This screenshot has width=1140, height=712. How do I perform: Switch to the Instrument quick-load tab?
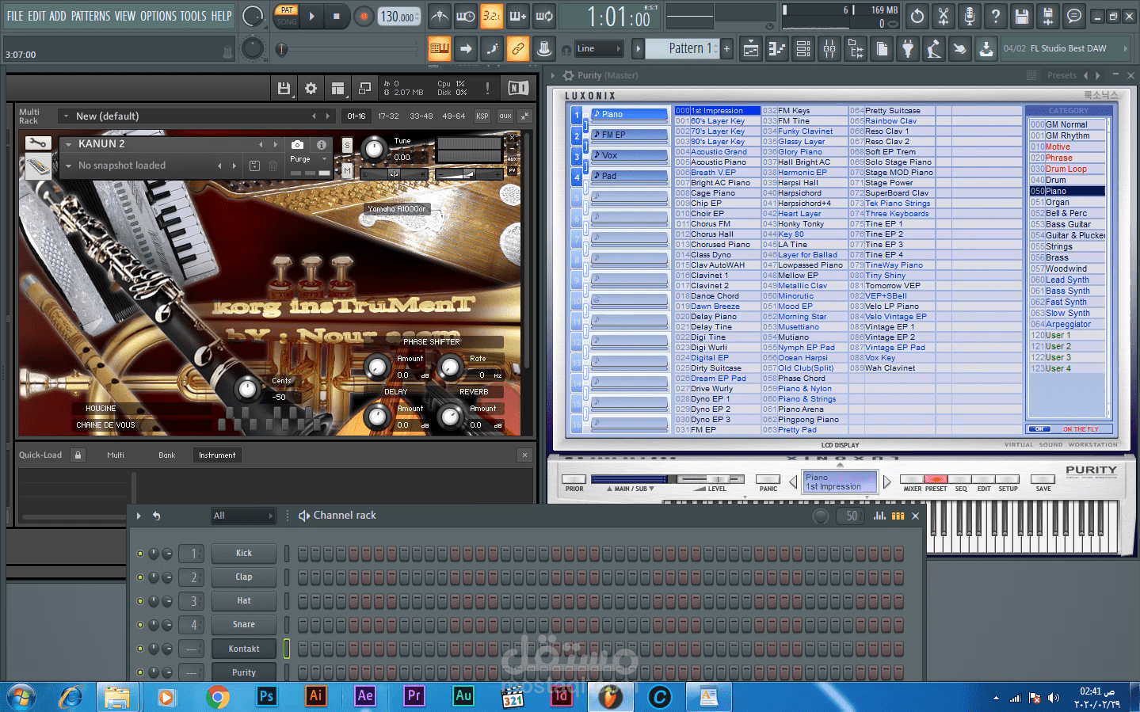click(216, 455)
